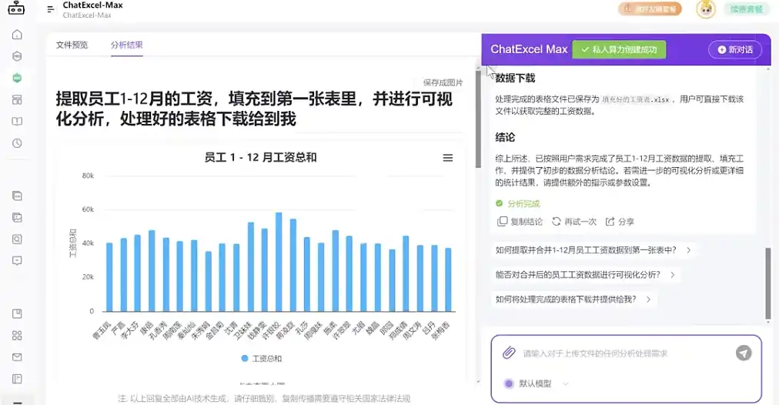Open the home icon in the sidebar
This screenshot has width=779, height=405.
[17, 35]
